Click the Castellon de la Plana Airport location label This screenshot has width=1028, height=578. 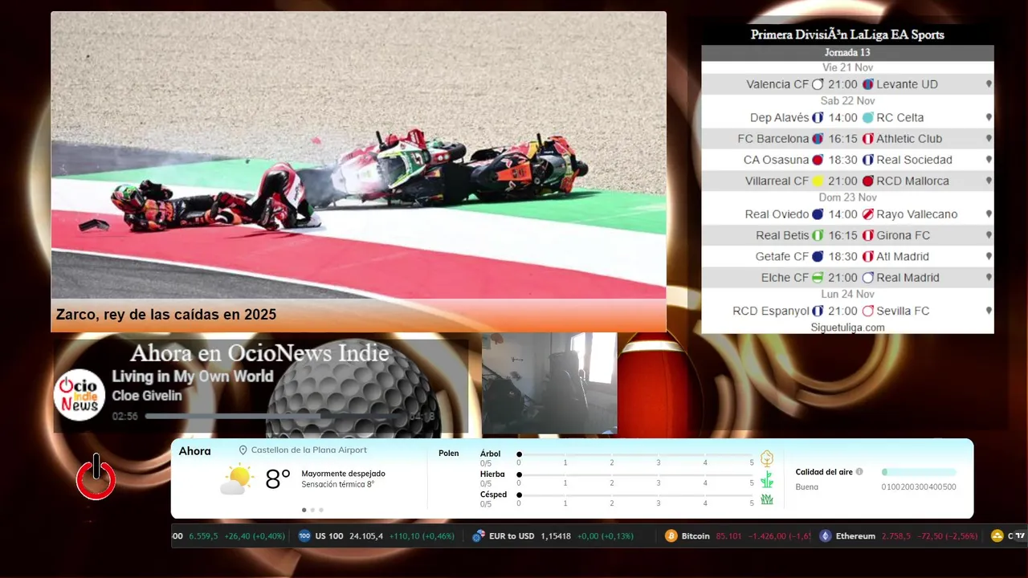click(x=308, y=450)
